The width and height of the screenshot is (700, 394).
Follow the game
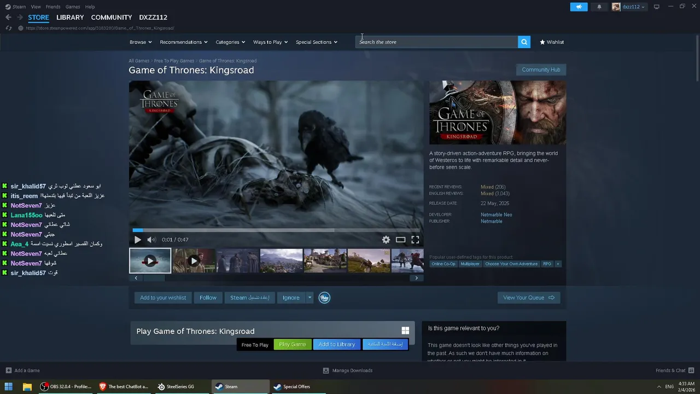click(x=208, y=298)
